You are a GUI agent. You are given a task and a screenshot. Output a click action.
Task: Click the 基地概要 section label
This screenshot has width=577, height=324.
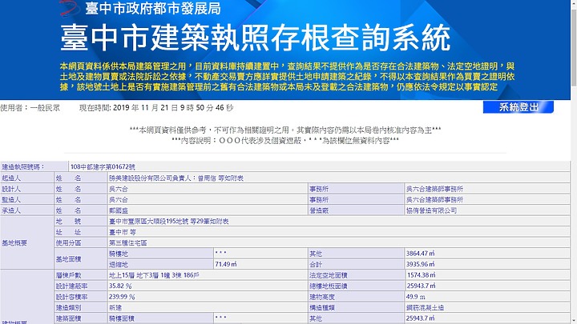click(x=27, y=243)
